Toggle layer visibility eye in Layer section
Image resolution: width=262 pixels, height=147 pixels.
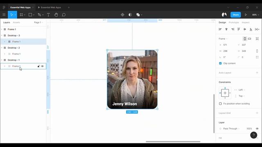click(x=257, y=129)
